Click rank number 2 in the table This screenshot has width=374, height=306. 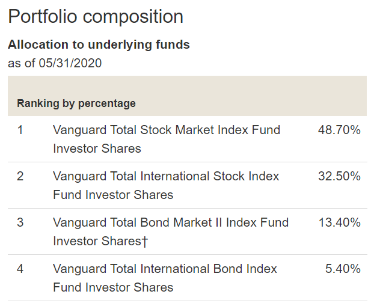20,176
